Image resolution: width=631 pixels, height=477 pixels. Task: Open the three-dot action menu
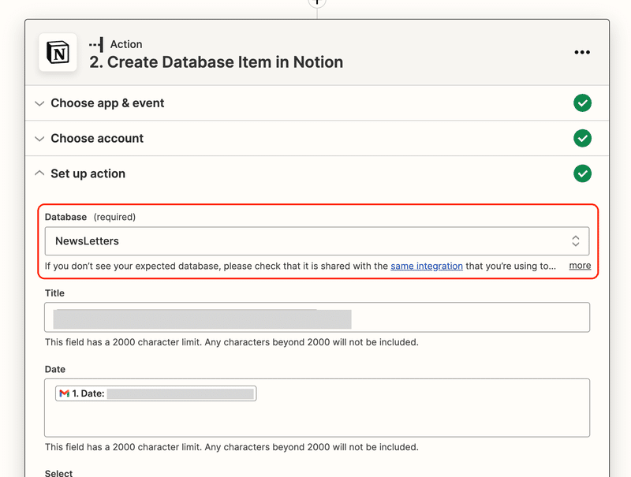(x=582, y=52)
